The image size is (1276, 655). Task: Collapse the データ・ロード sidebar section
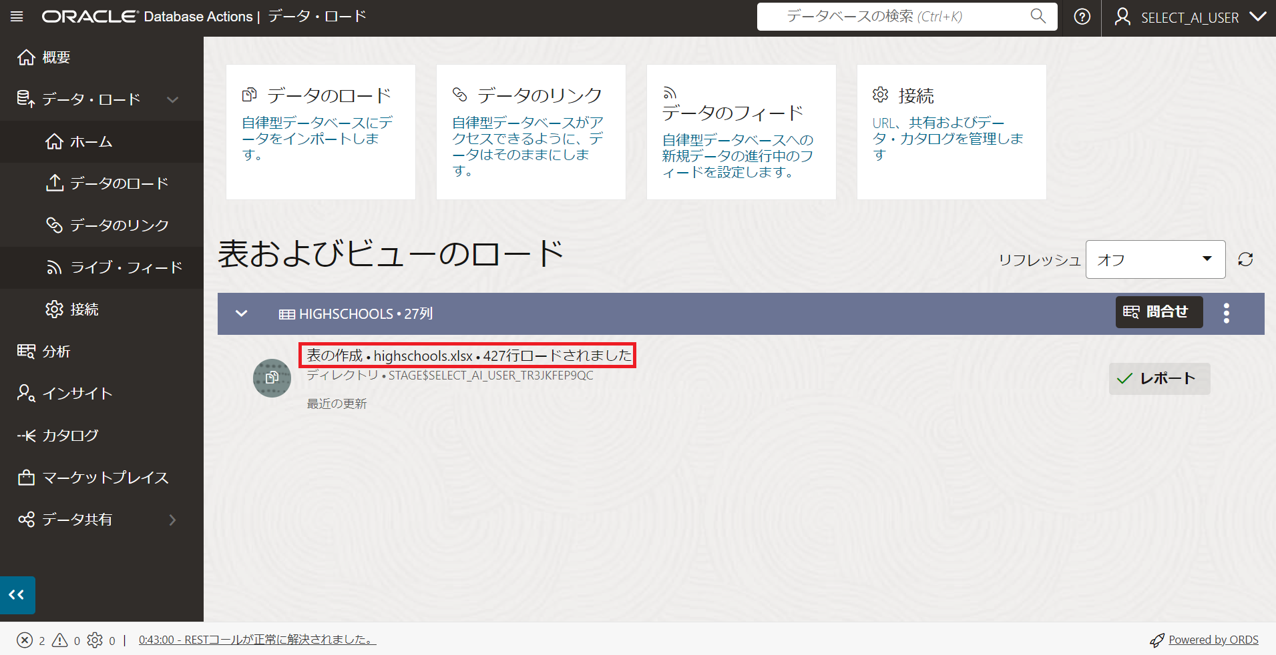172,99
